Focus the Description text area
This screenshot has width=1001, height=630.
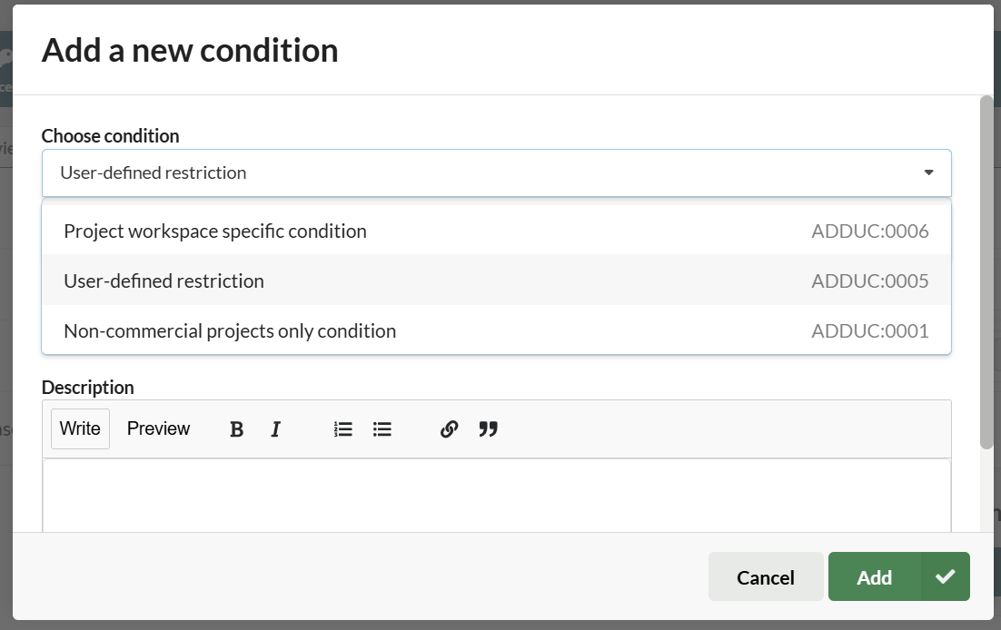pyautogui.click(x=496, y=495)
